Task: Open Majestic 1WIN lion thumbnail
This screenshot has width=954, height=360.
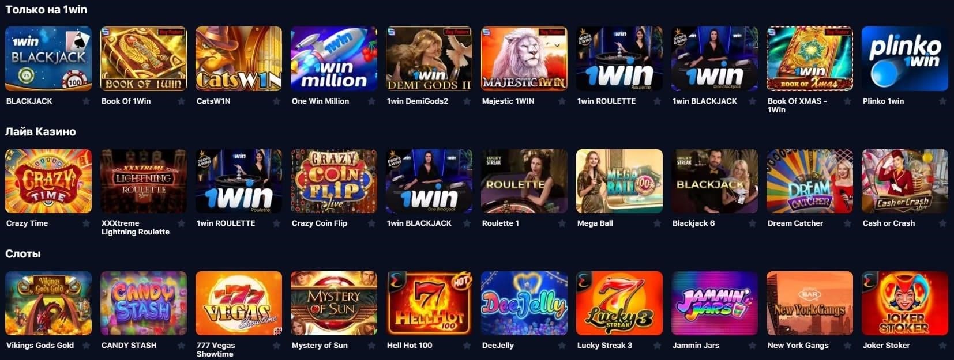Action: 524,59
